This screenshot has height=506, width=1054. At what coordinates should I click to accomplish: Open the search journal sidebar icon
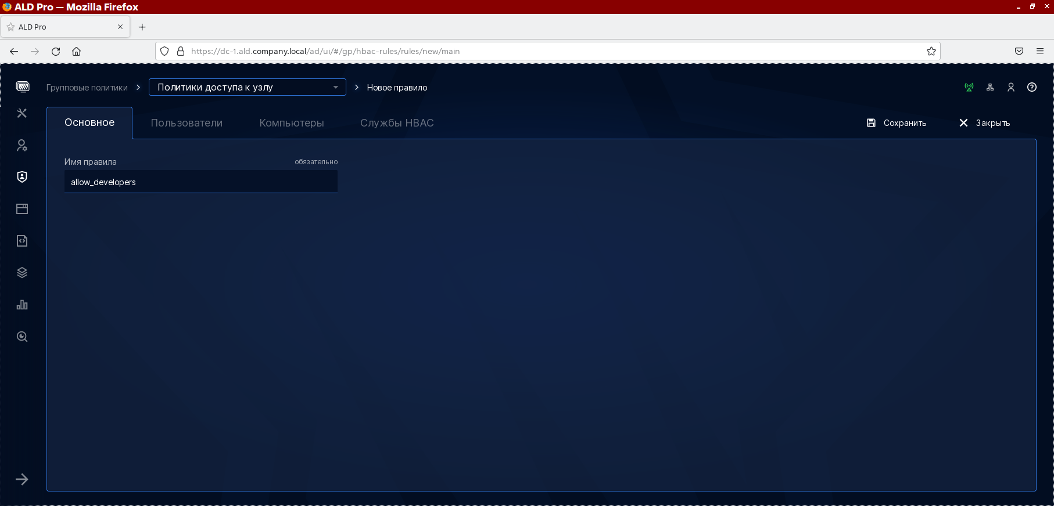(22, 337)
